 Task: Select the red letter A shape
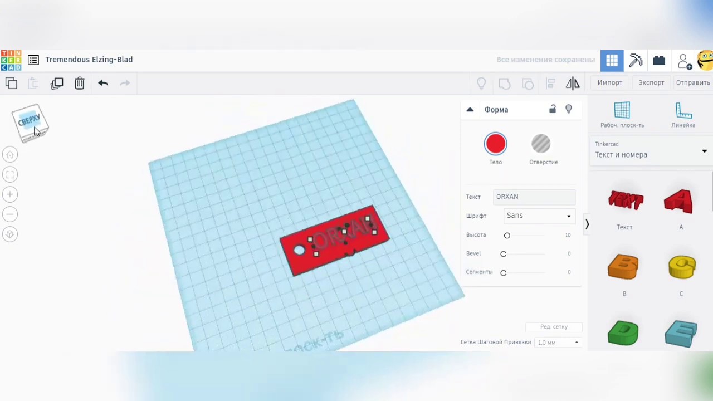coord(678,201)
